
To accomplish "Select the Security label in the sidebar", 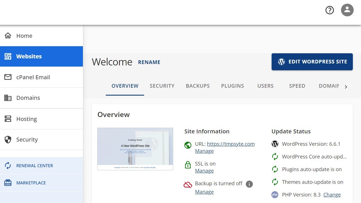I will coord(27,140).
